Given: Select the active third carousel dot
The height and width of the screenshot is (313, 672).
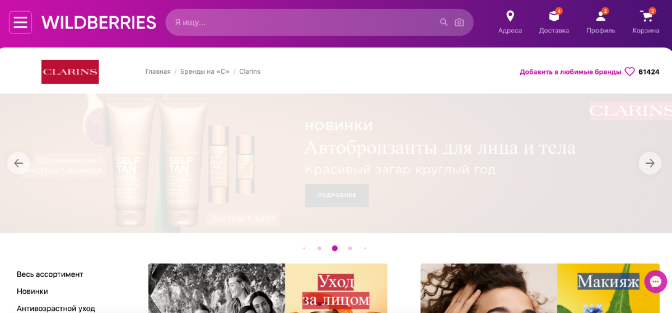Looking at the screenshot, I should (x=335, y=248).
